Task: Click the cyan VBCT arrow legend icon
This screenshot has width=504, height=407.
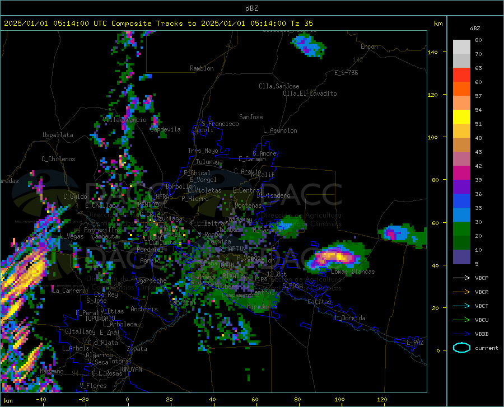Action: [461, 306]
